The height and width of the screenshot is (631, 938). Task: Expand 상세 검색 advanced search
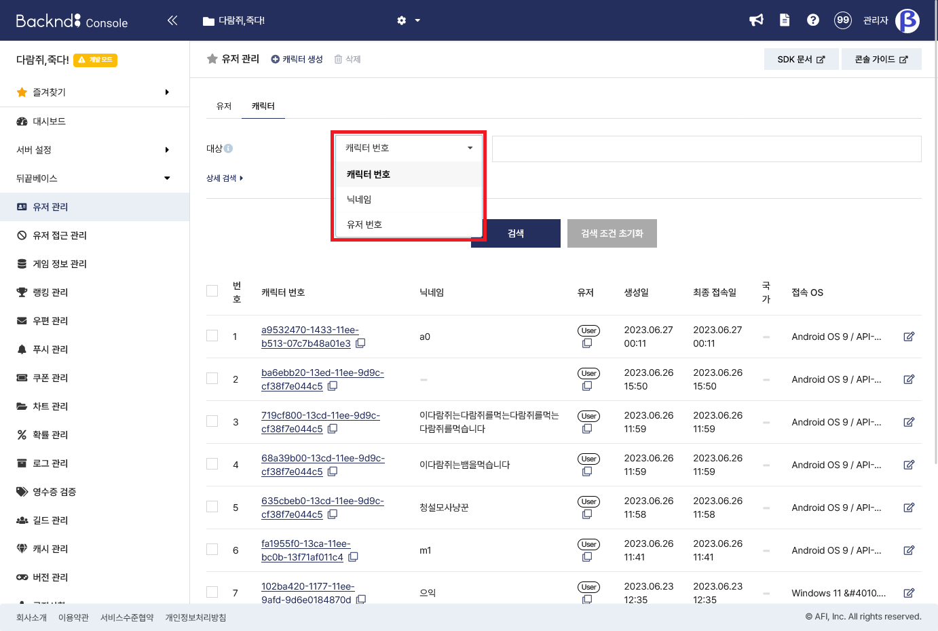tap(225, 178)
